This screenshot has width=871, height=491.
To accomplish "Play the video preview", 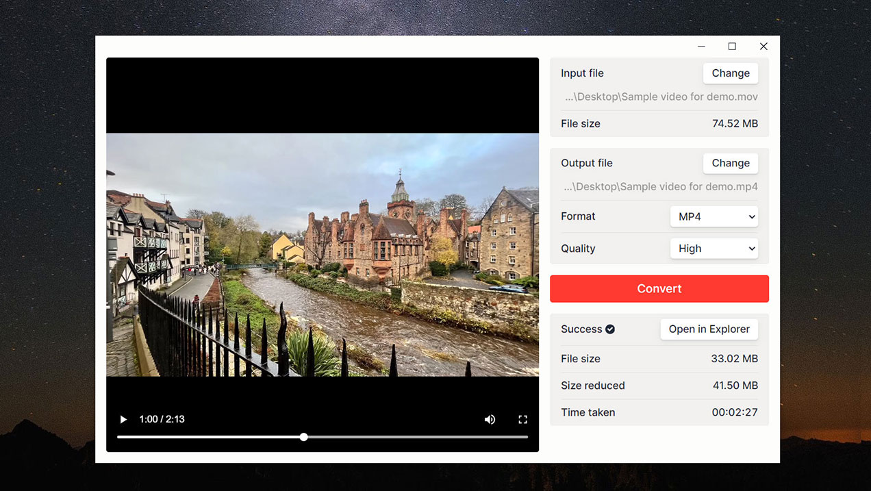I will coord(123,419).
